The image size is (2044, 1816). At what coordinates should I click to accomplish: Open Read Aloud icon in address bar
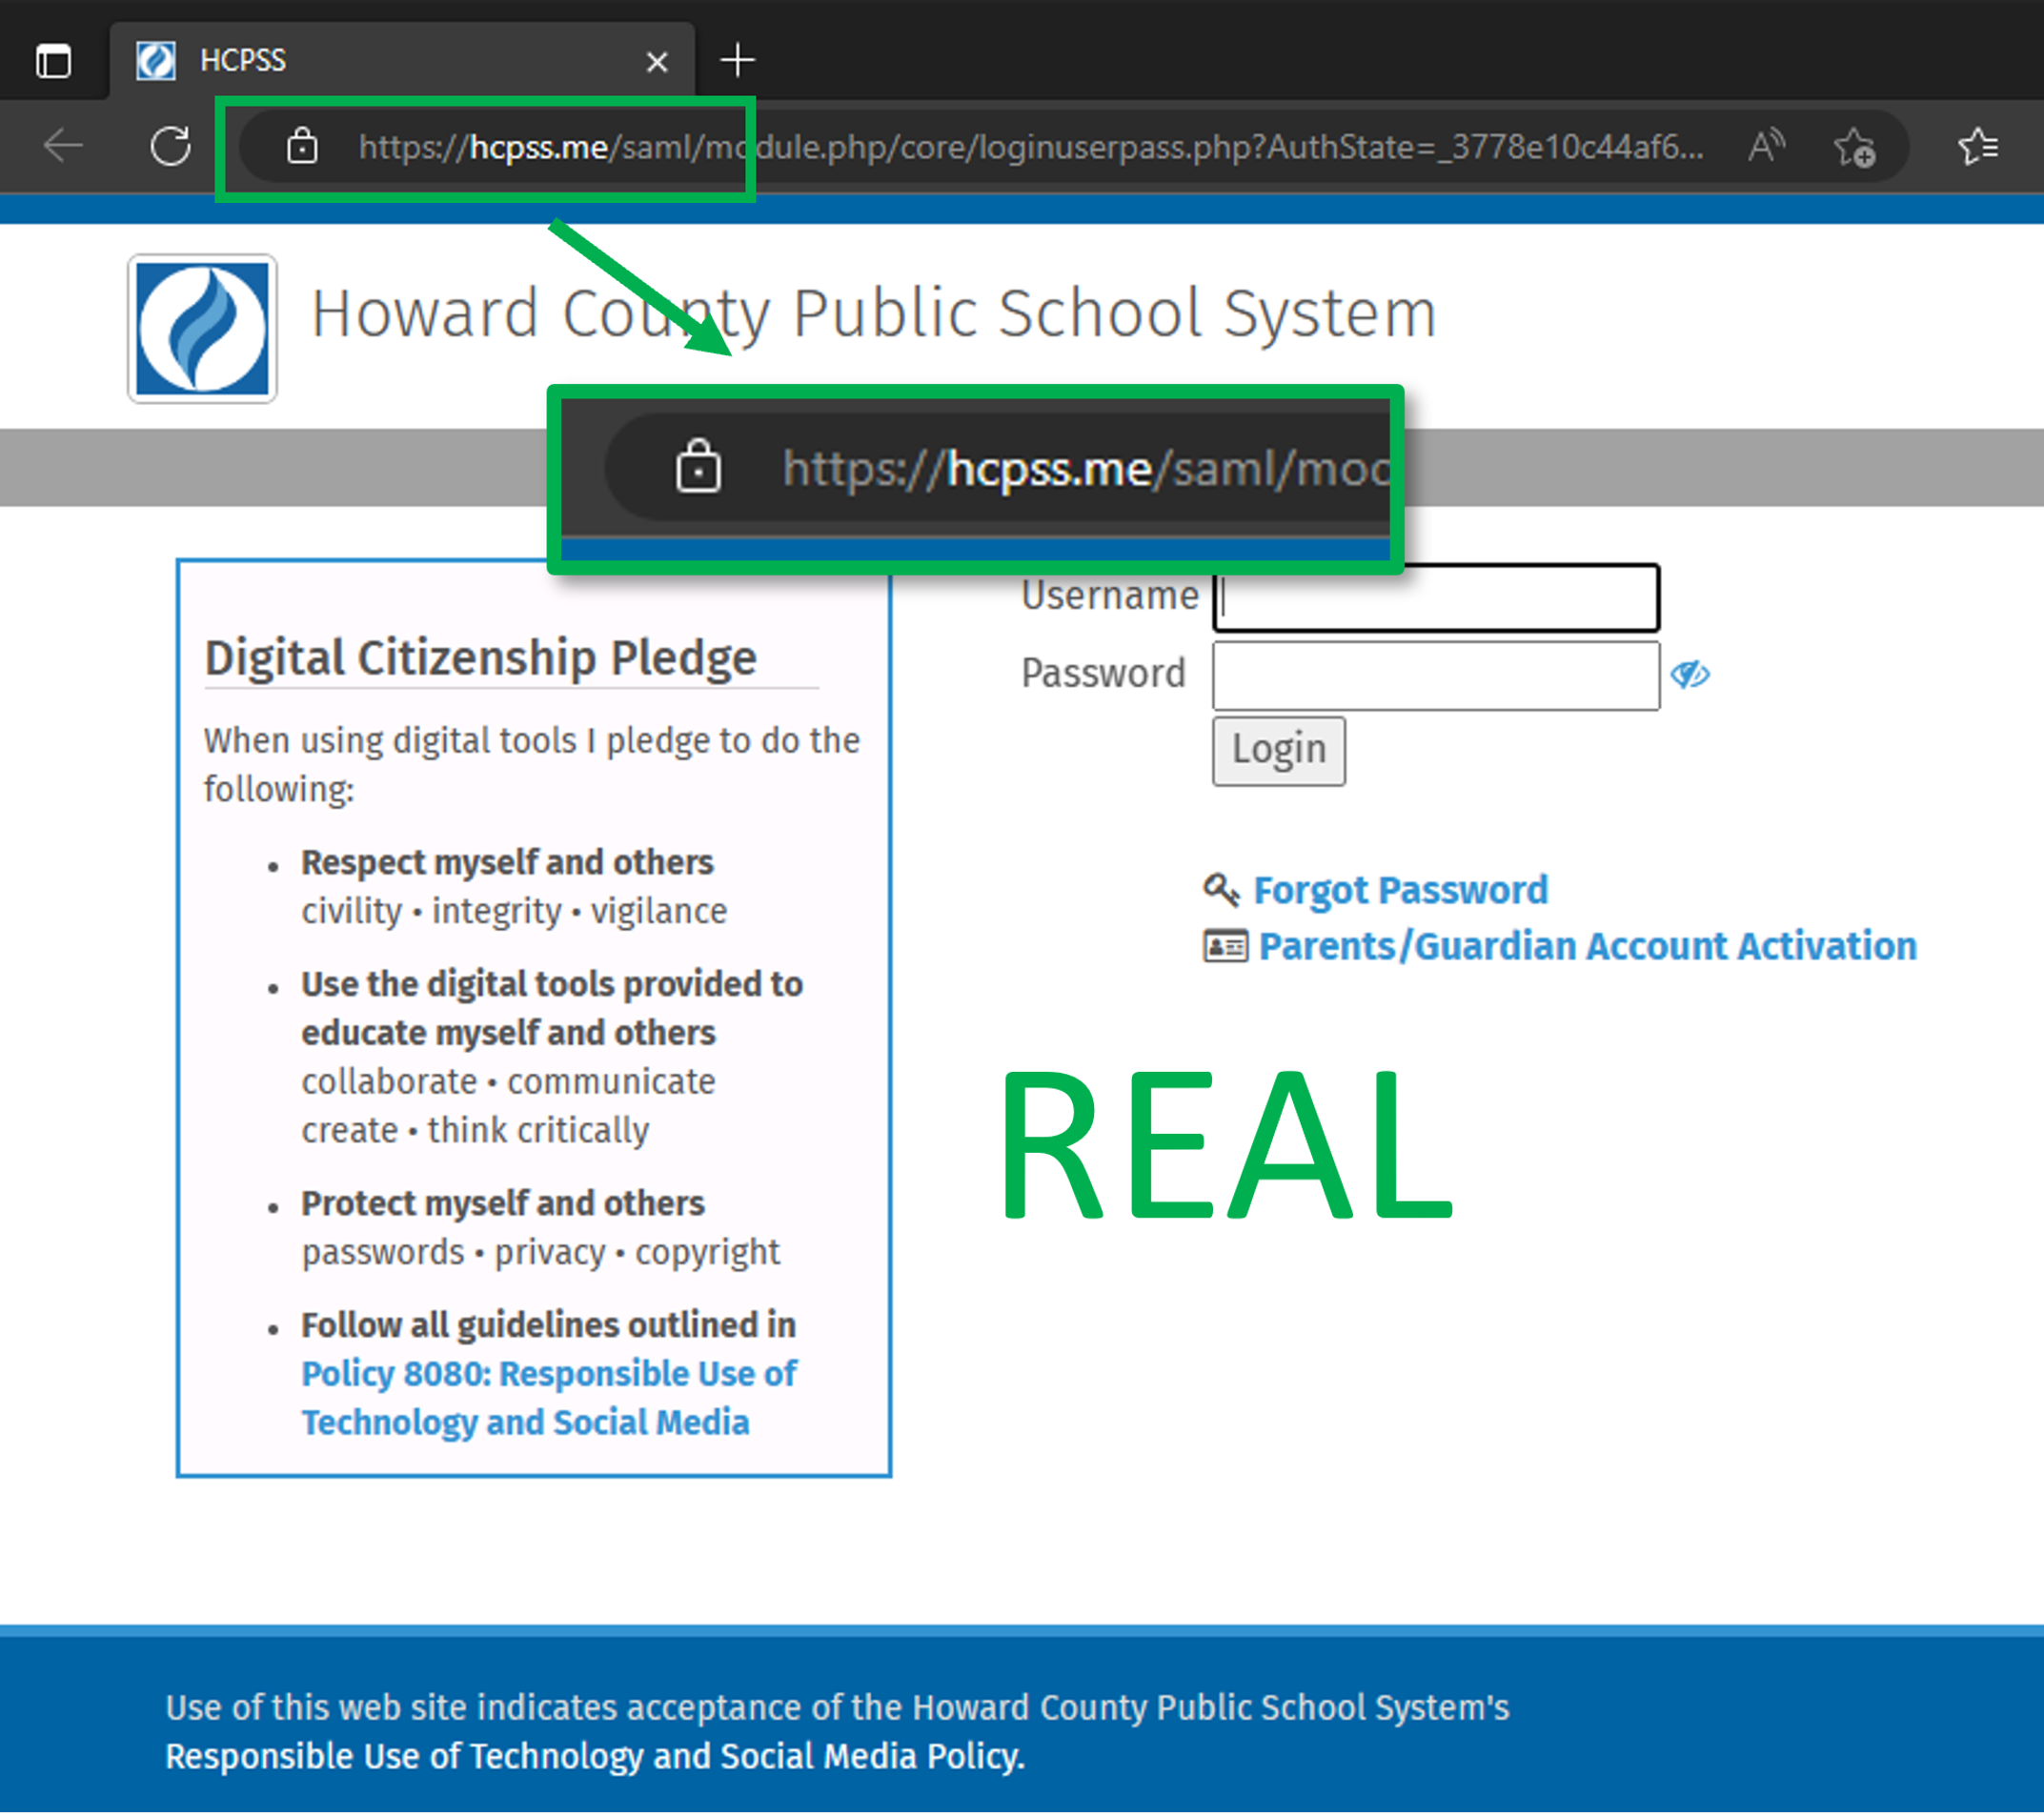click(x=1766, y=146)
